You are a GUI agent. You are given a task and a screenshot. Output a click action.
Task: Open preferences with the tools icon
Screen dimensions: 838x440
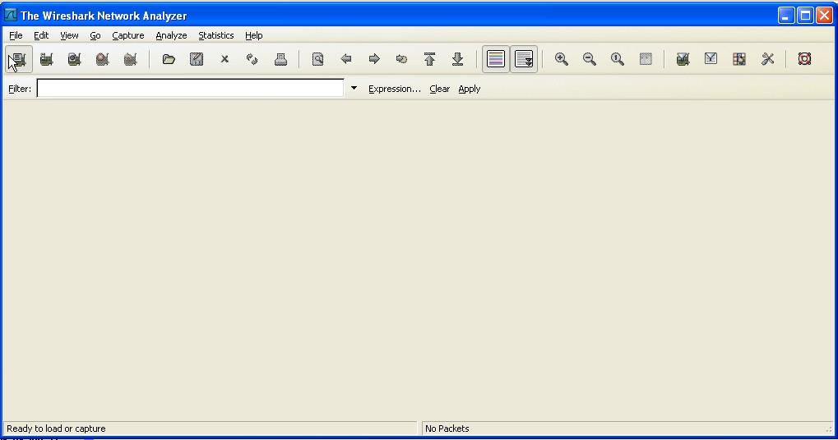click(x=767, y=59)
